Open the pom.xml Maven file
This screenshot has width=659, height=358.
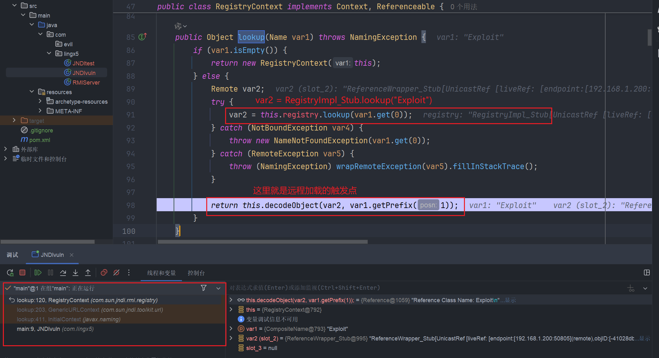click(x=40, y=140)
